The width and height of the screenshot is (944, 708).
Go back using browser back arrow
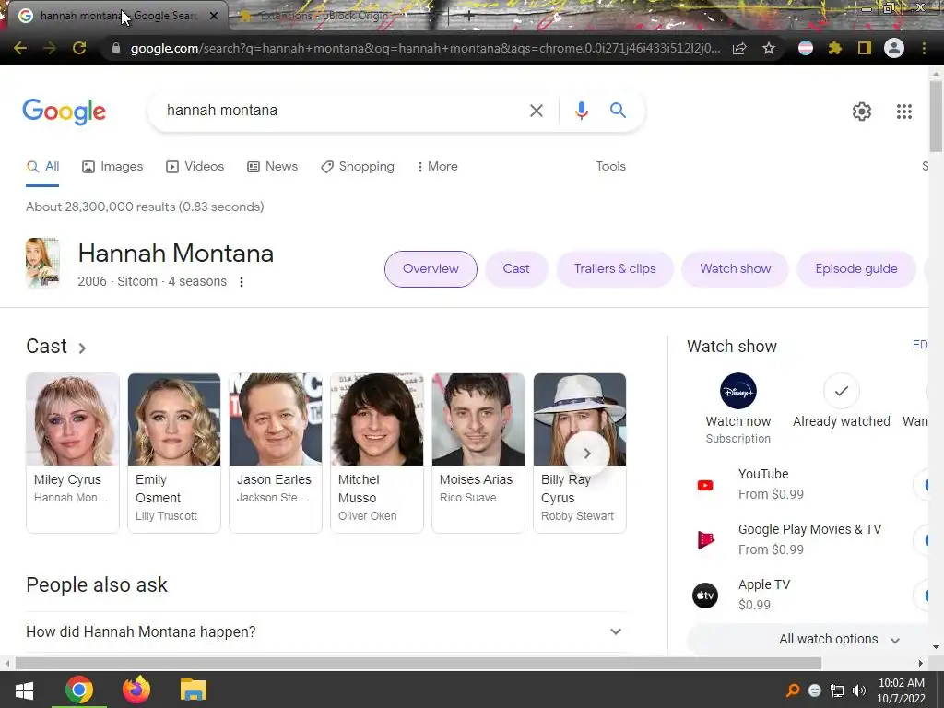(x=20, y=48)
